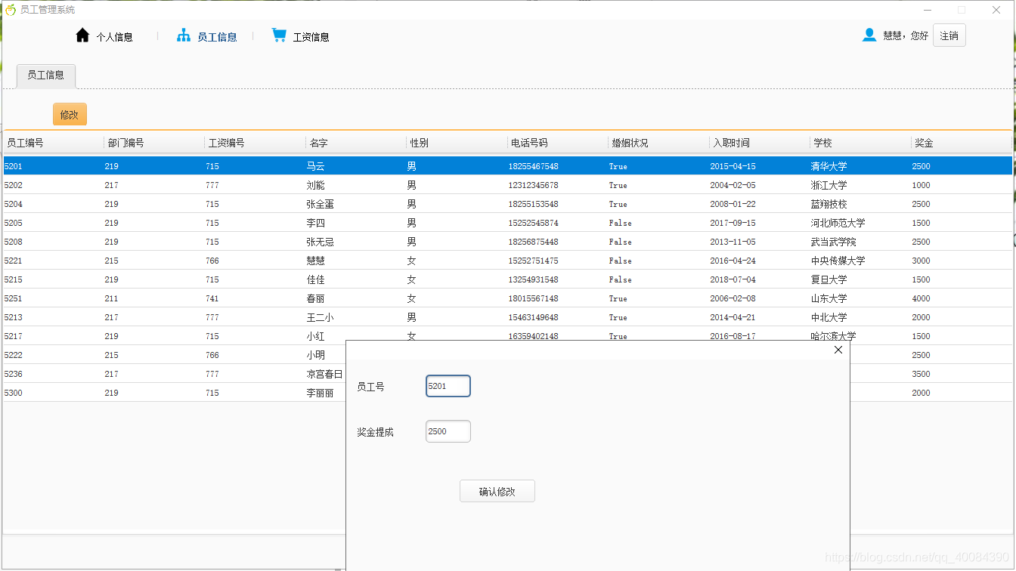
Task: Select employee name 张无忌
Action: tap(321, 242)
